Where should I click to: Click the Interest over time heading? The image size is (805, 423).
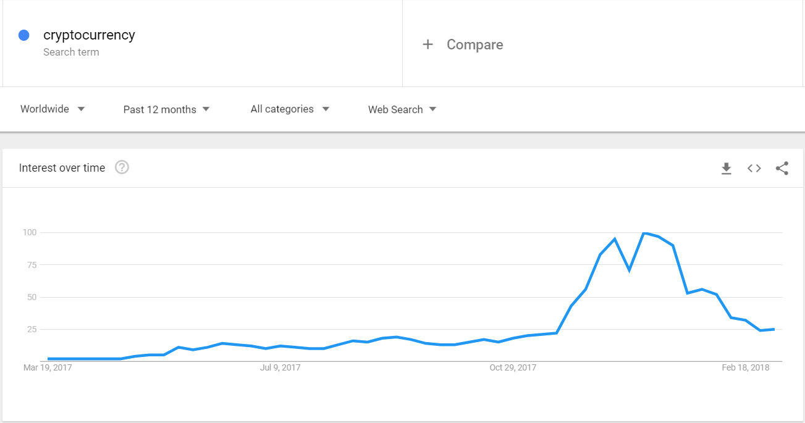pyautogui.click(x=62, y=168)
